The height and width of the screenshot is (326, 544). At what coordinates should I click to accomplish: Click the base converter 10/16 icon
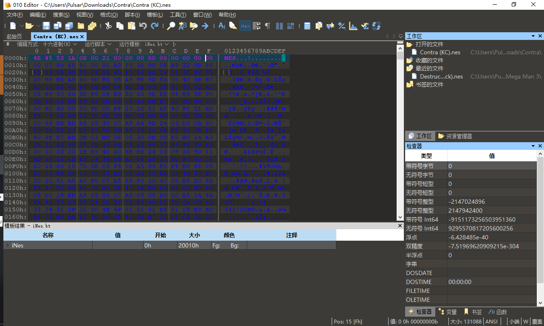376,26
